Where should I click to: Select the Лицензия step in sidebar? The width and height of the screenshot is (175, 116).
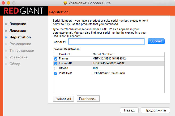18,30
